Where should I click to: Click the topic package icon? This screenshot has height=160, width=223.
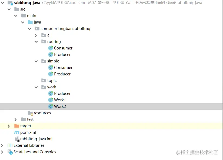[44, 81]
